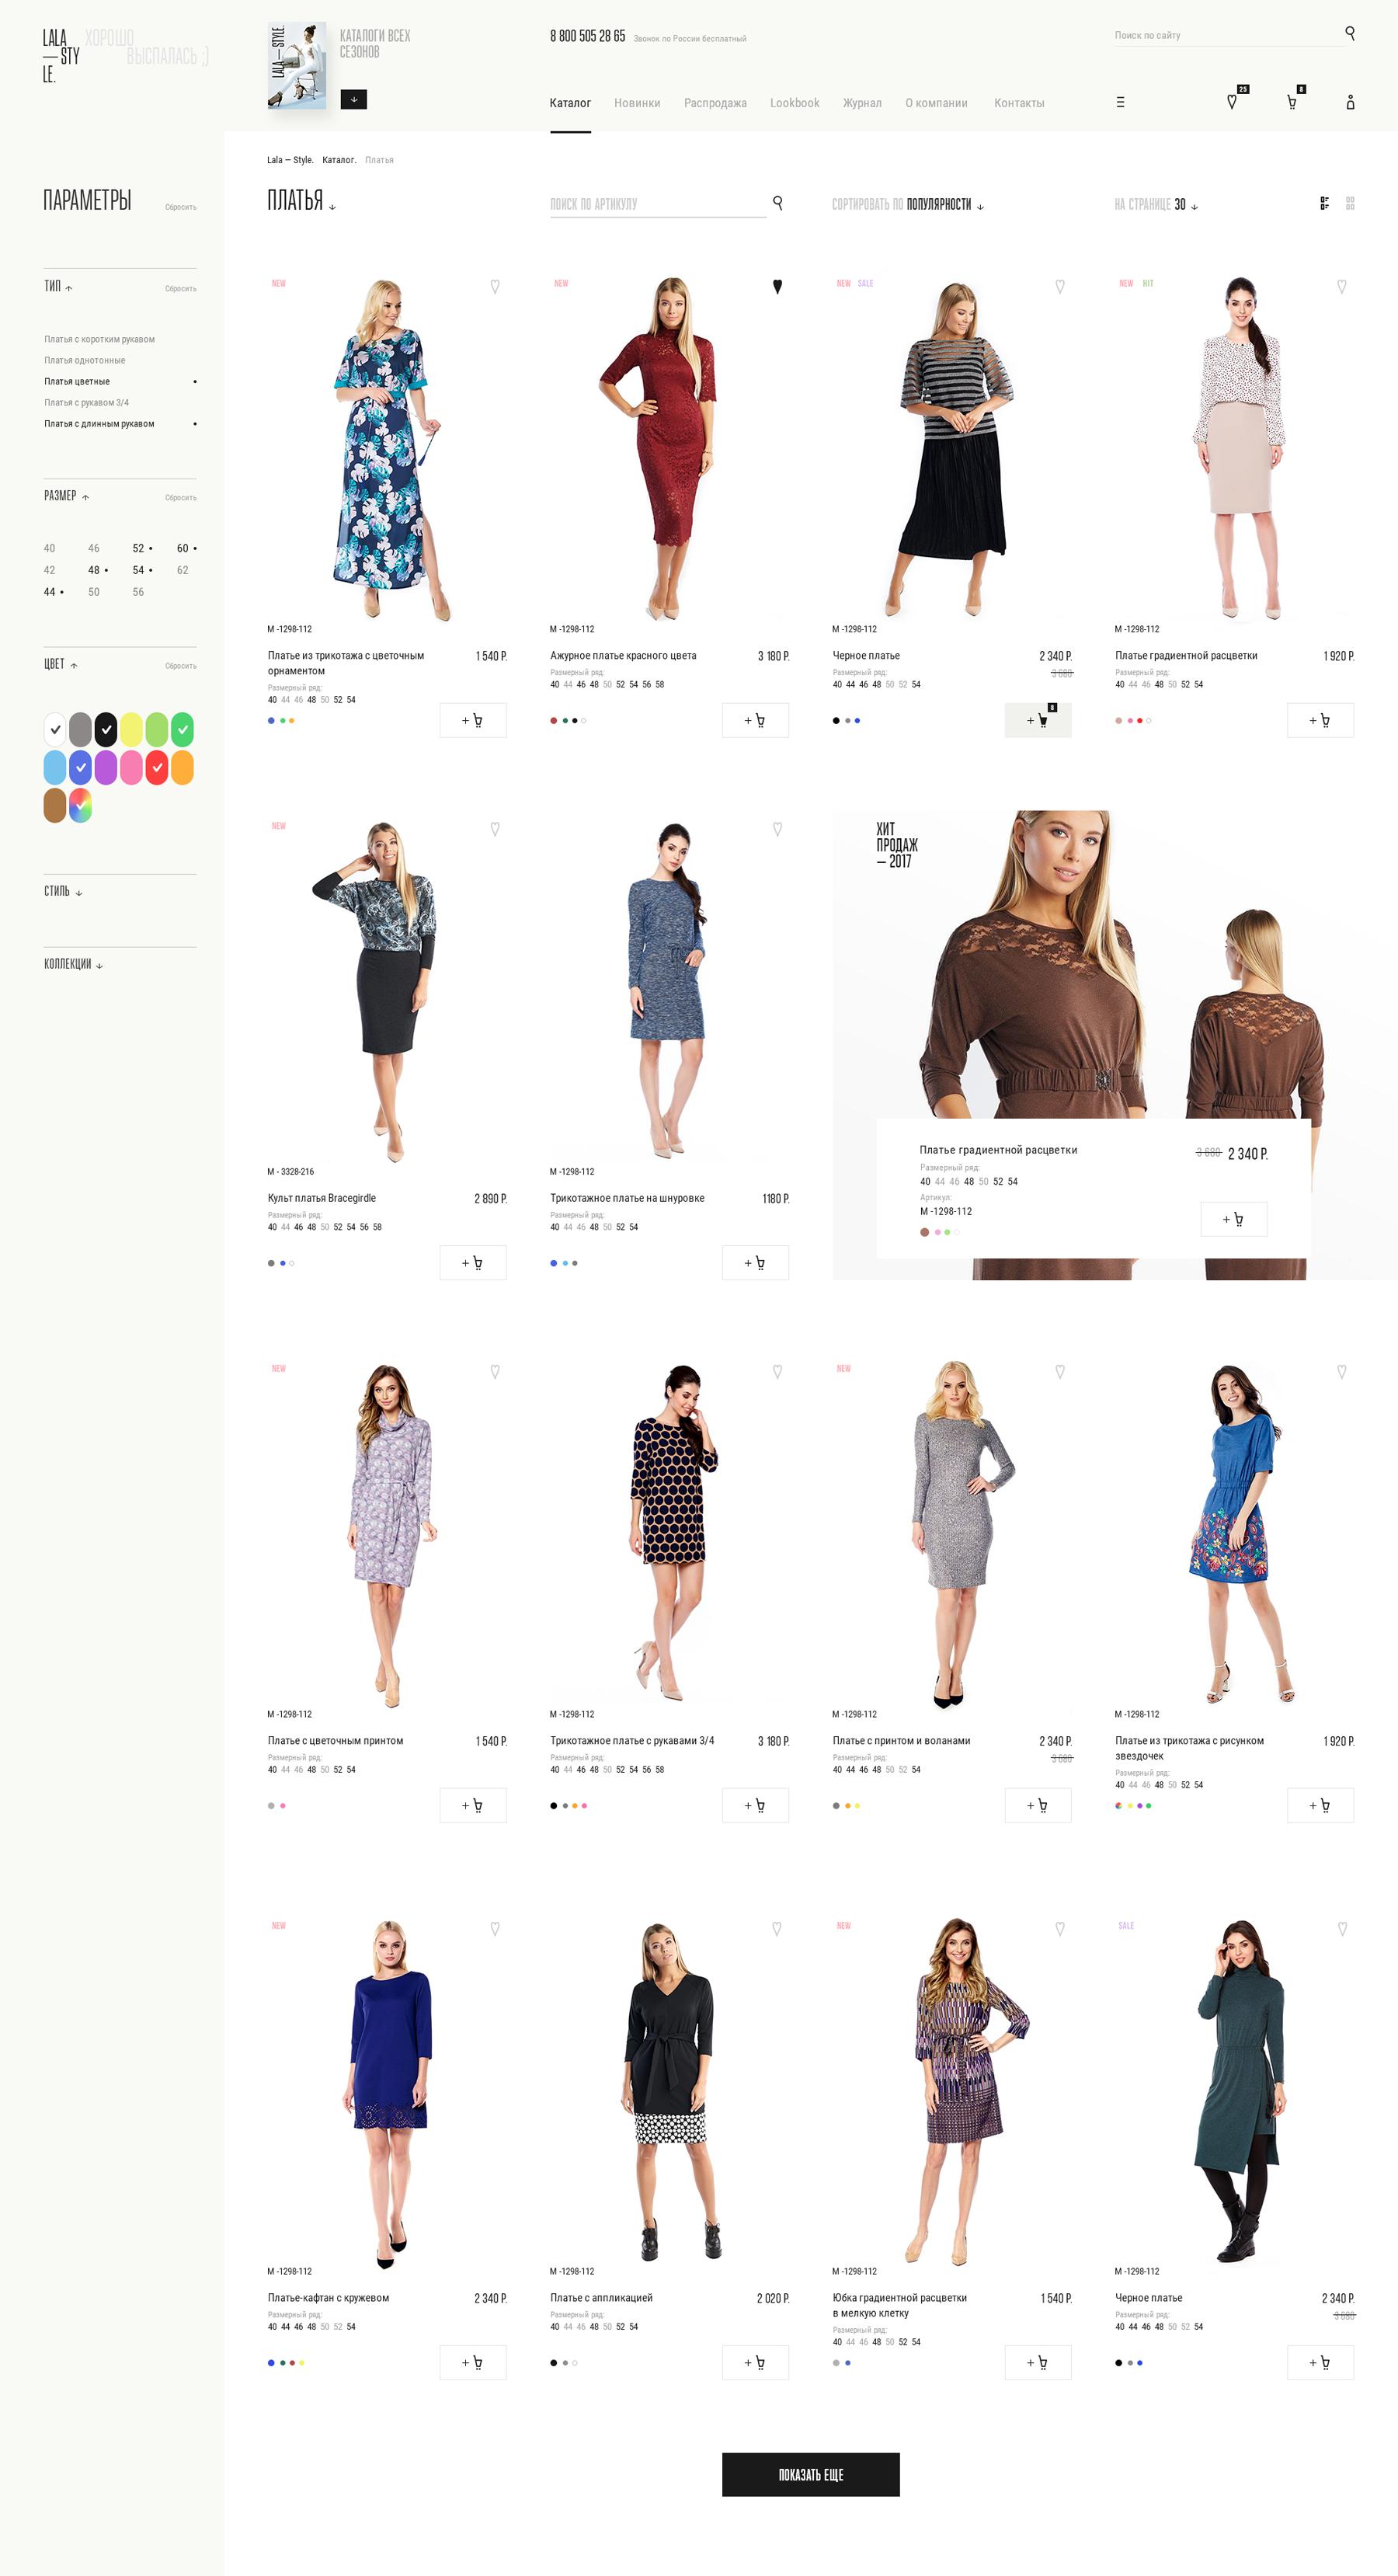Select the yellow color swatch
This screenshot has height=2576, width=1398.
(131, 729)
